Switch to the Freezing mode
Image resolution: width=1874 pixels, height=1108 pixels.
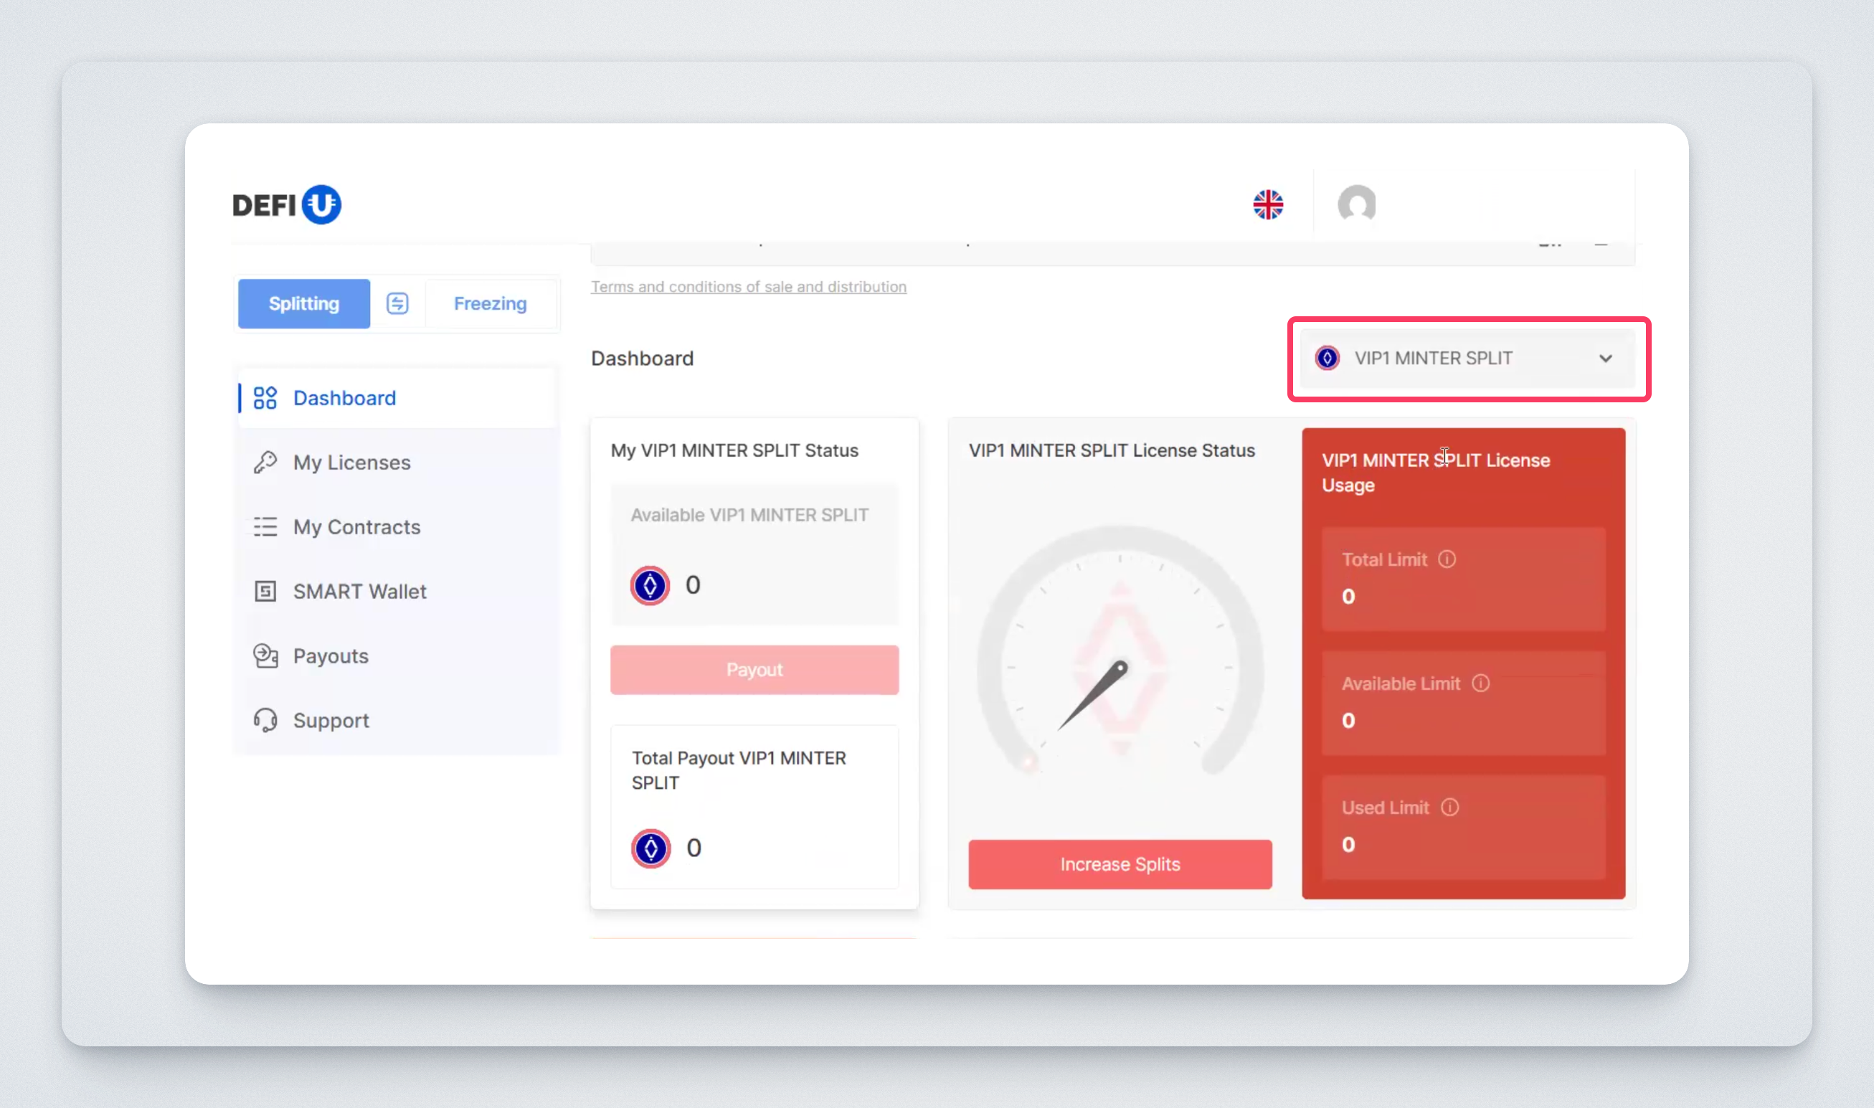490,303
